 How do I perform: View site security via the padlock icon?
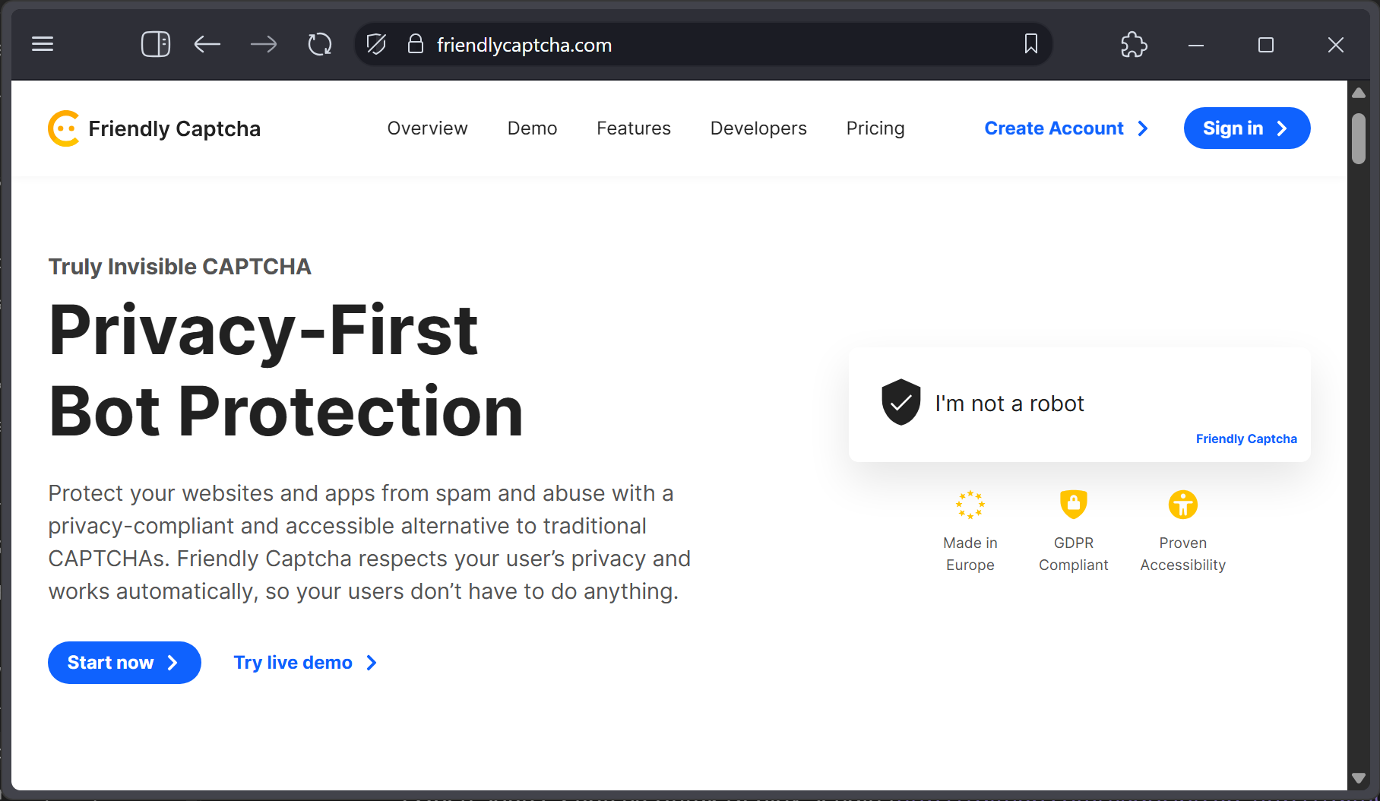click(415, 44)
